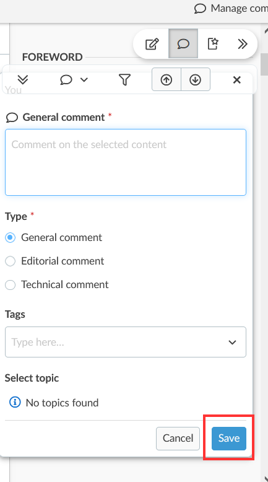Close the comment panel with X
Image resolution: width=268 pixels, height=482 pixels.
click(x=236, y=80)
